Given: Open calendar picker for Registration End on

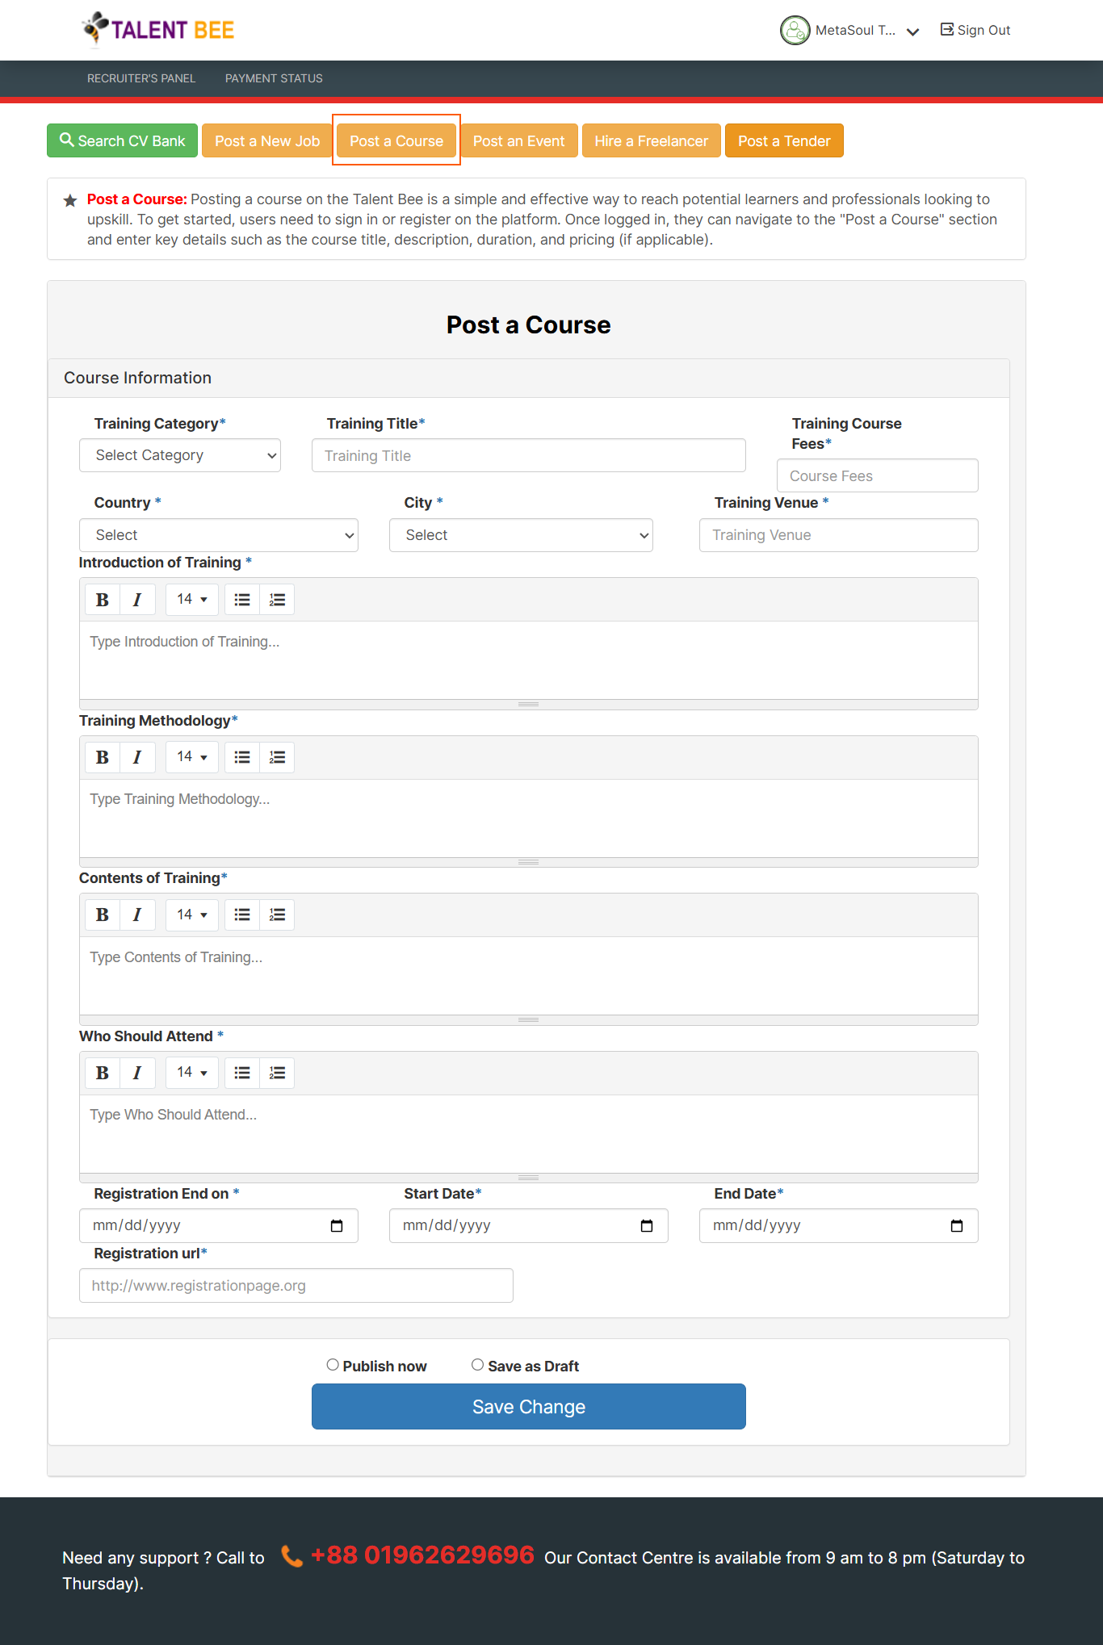Looking at the screenshot, I should coord(337,1226).
